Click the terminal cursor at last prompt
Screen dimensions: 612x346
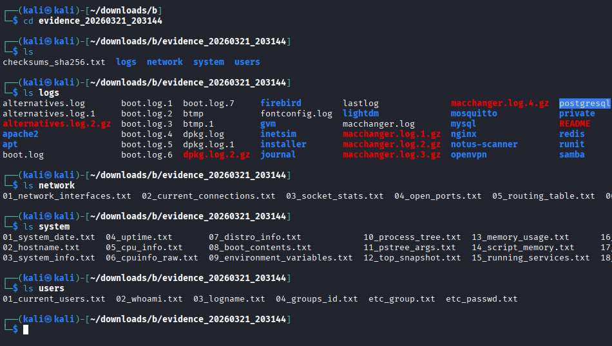pyautogui.click(x=26, y=330)
